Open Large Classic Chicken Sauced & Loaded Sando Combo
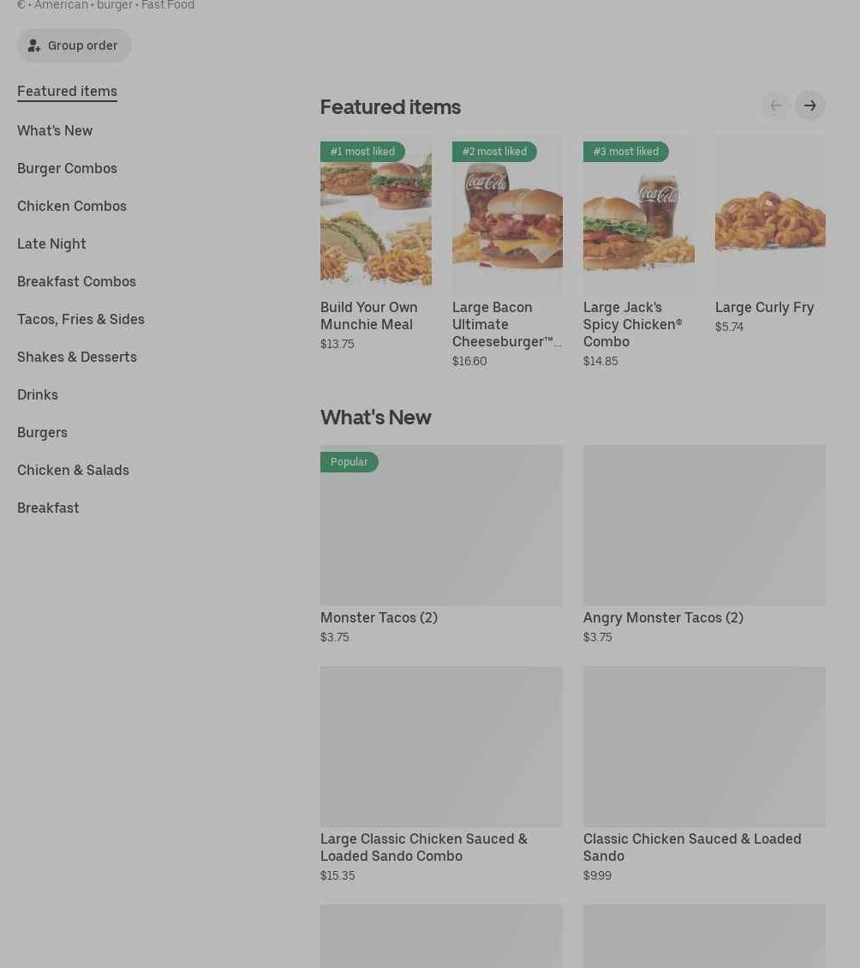The width and height of the screenshot is (860, 968). 441,746
